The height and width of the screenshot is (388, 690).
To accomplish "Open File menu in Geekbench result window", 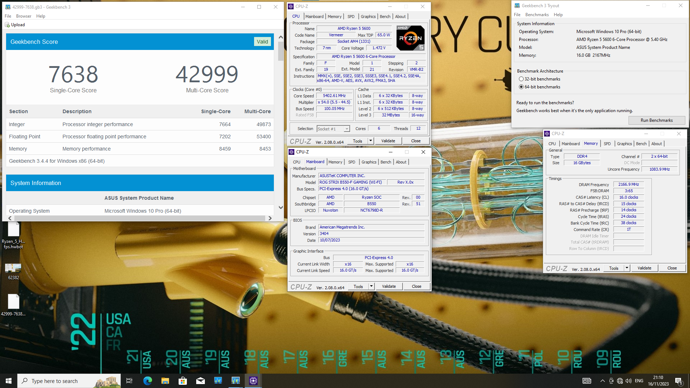I will tap(8, 16).
